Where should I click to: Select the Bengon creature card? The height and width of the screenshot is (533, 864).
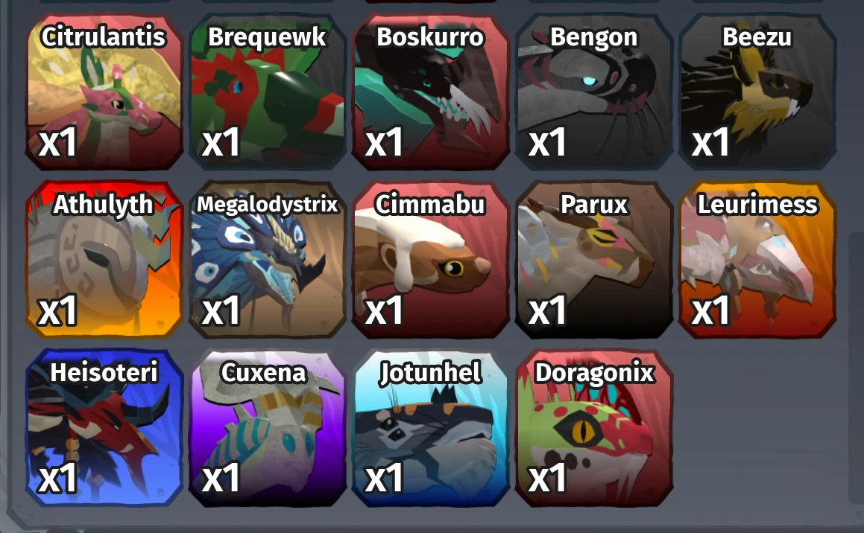[x=593, y=92]
